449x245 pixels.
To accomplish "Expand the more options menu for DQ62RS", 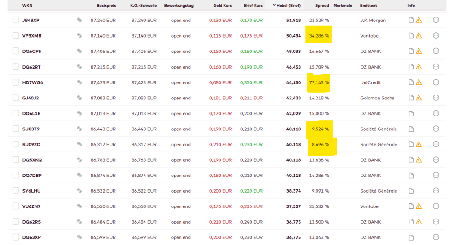I will click(x=436, y=222).
